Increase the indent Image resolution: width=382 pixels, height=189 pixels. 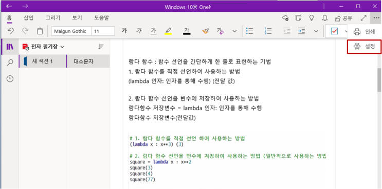[301, 31]
